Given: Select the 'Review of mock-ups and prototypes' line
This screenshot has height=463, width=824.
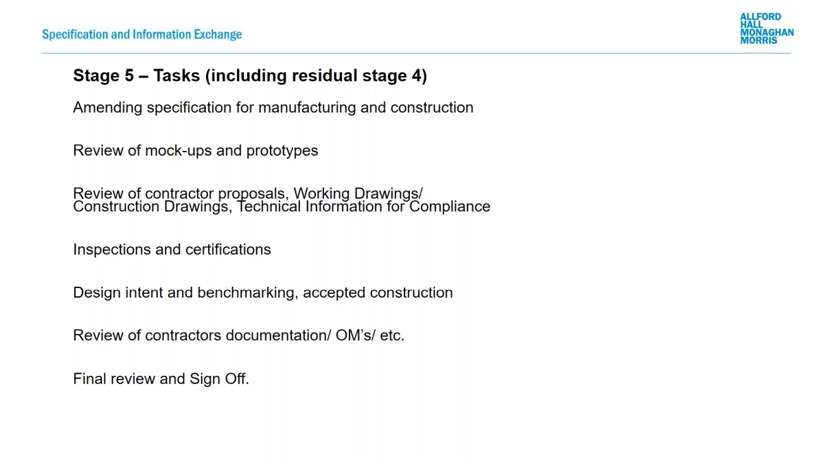Looking at the screenshot, I should pos(196,151).
